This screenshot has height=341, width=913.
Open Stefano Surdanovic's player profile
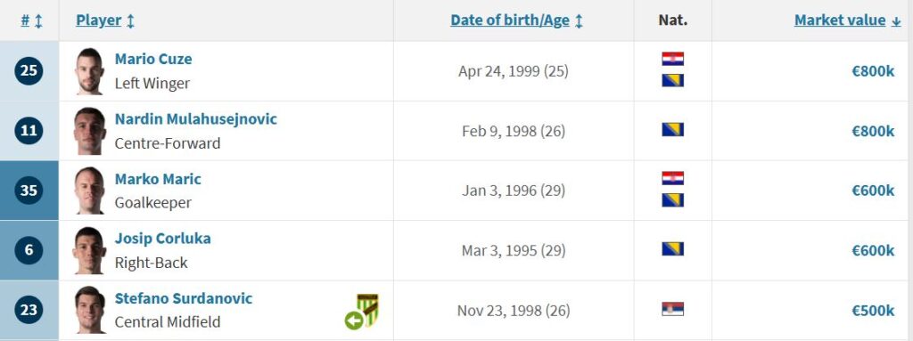click(x=184, y=298)
